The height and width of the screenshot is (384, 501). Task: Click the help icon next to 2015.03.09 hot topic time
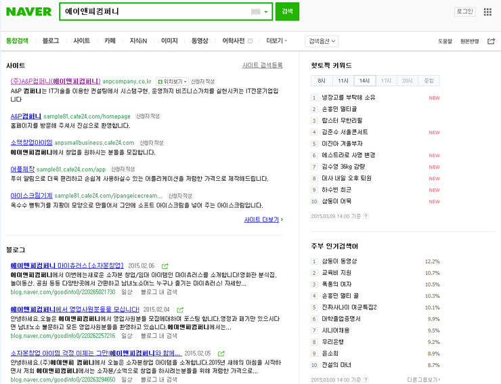tap(366, 216)
